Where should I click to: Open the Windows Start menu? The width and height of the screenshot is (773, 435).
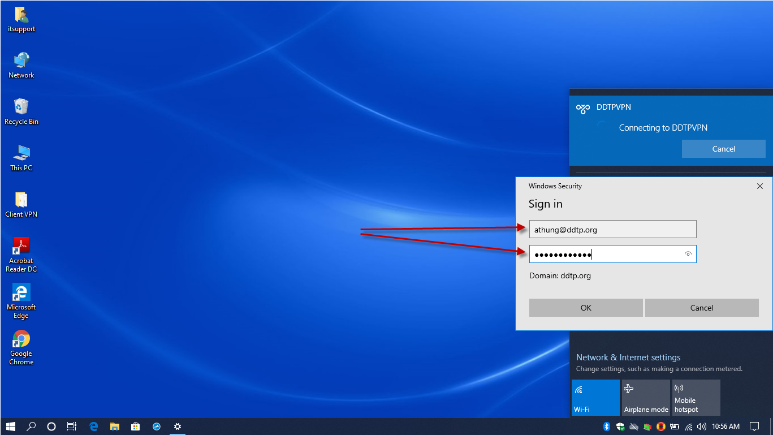10,427
